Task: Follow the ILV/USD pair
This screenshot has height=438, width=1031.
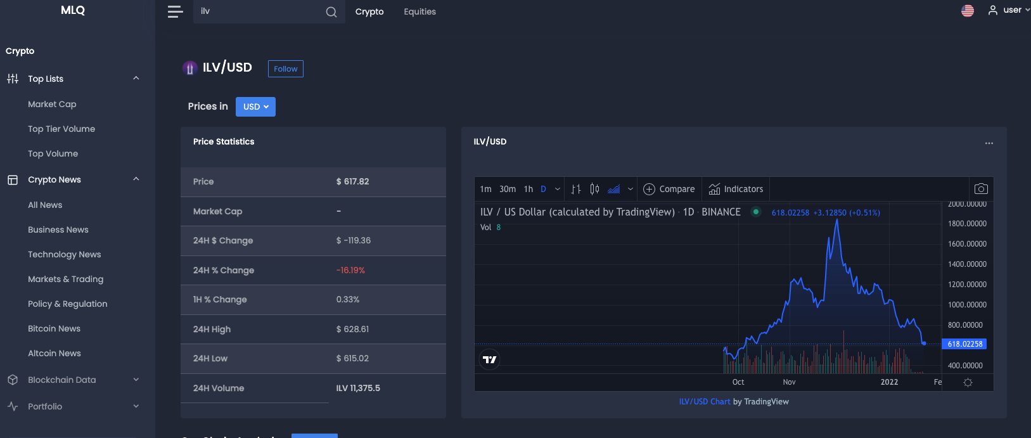Action: pos(286,68)
